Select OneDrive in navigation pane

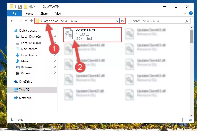(x=26, y=82)
